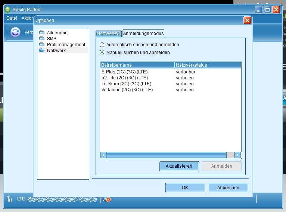
Task: Select Automatisch suchen und anmelden radio
Action: point(102,45)
